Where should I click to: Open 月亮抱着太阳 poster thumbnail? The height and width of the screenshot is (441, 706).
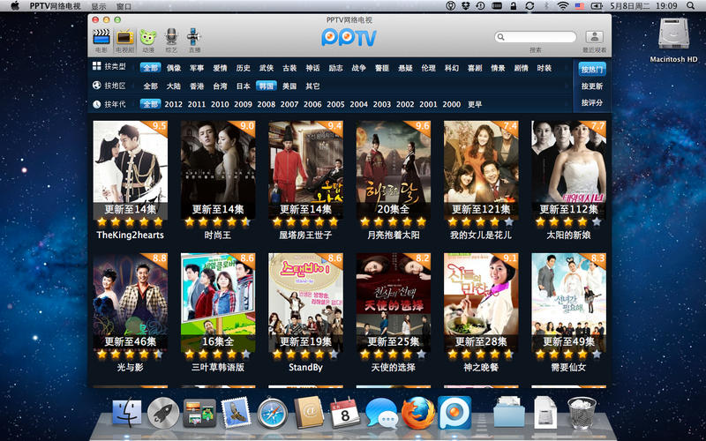point(394,169)
